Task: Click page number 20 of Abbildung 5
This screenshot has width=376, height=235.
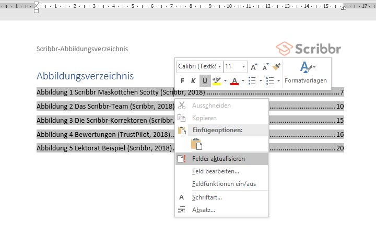Action: (x=340, y=148)
